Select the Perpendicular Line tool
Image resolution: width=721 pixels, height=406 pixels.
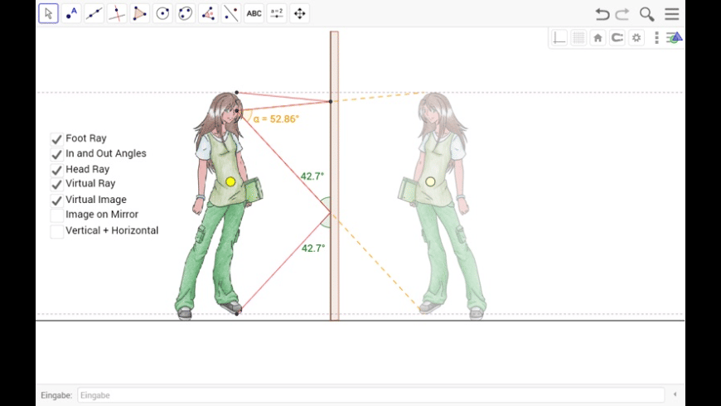point(117,13)
